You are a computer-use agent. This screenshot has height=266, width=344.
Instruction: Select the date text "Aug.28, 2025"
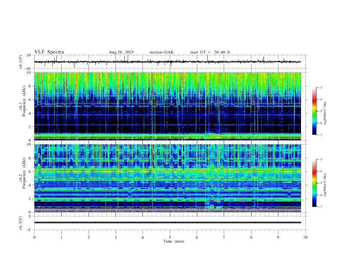coord(121,52)
